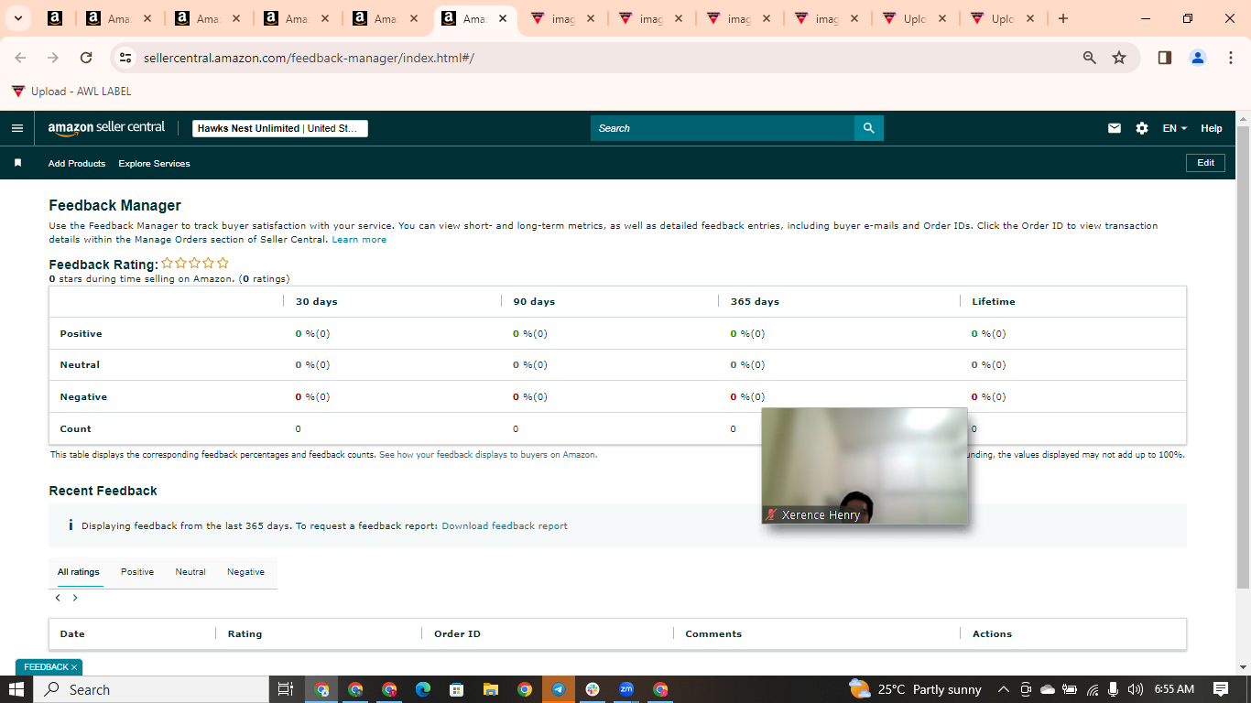
Task: Open Chrome's tab search dropdown
Action: 17,18
